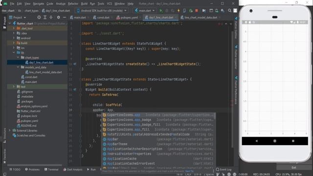Screen dimensions: 313x176
Task: Expand the test folder
Action: click(x=14, y=87)
